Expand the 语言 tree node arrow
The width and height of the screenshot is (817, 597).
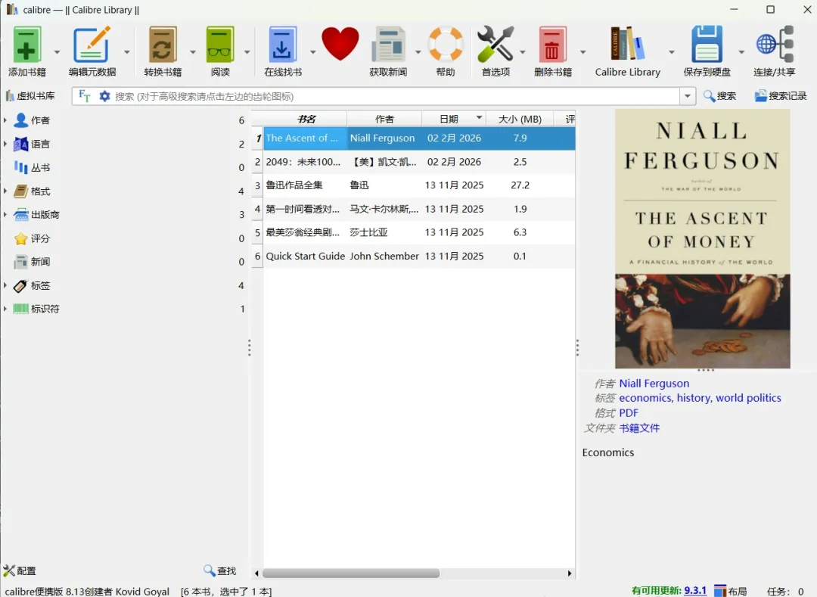click(x=5, y=144)
